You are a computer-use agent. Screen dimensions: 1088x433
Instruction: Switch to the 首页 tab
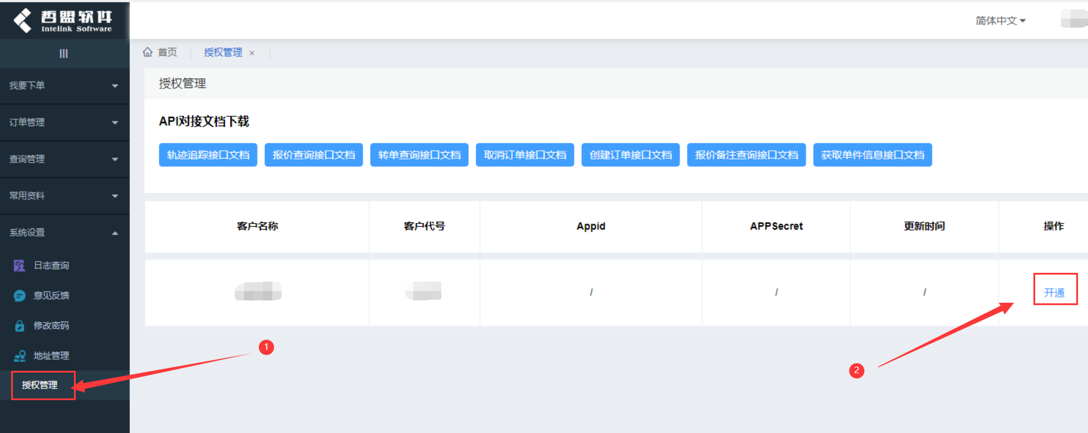pos(167,52)
